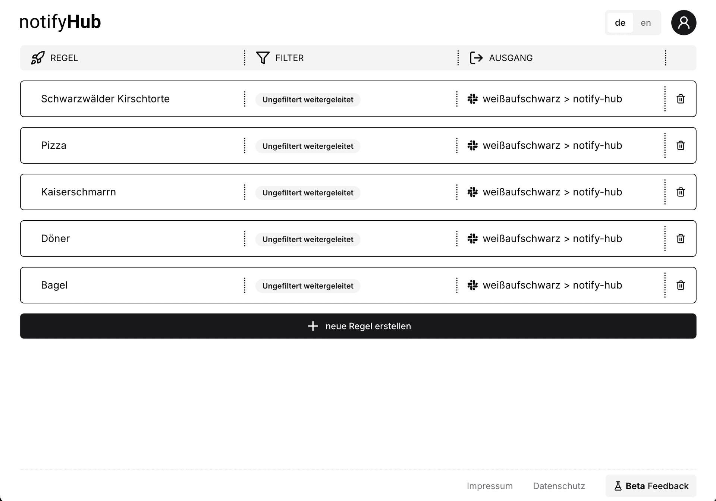Click the Slack icon on the Pizza rule
The image size is (716, 501).
coord(472,145)
